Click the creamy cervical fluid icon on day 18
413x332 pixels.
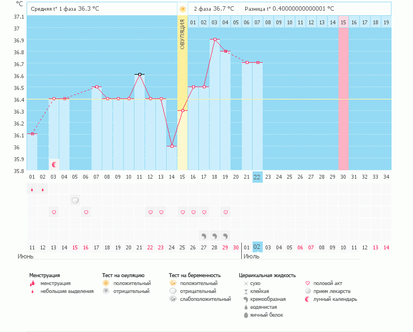(x=215, y=235)
